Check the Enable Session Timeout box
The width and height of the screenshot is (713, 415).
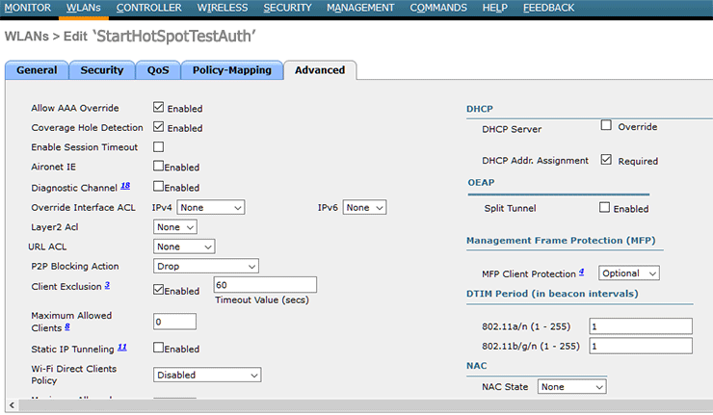159,147
